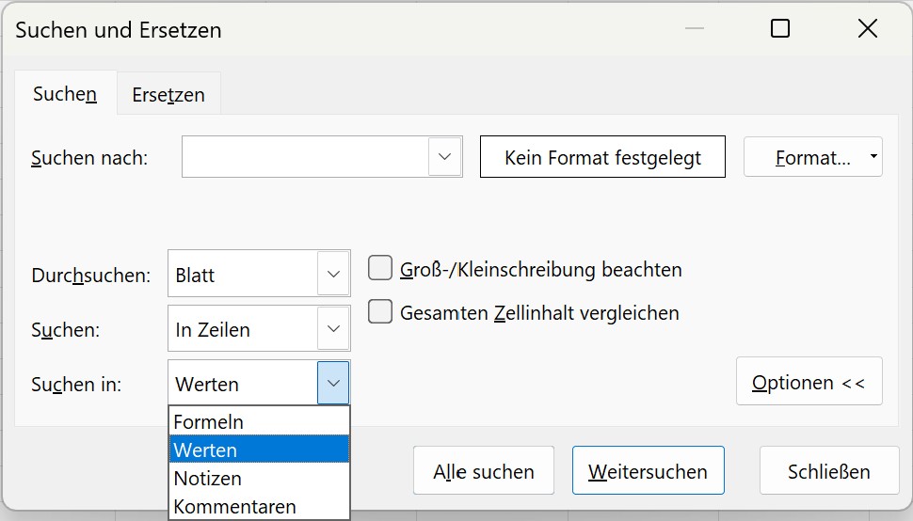913x521 pixels.
Task: Hide extra options with Optionen <<
Action: [809, 382]
